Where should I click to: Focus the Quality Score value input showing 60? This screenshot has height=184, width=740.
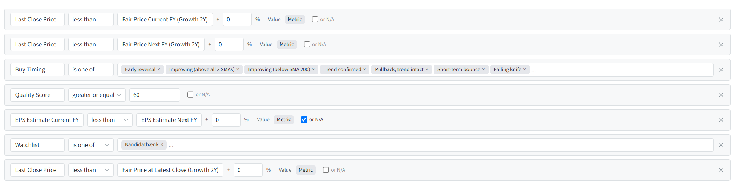(155, 95)
